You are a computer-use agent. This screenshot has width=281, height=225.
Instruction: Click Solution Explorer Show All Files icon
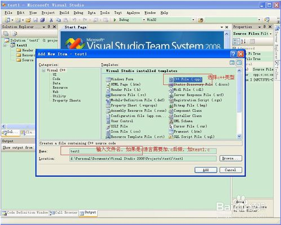(15, 34)
